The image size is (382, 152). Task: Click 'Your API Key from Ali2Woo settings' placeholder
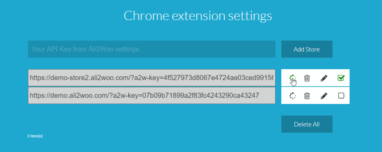(x=85, y=49)
